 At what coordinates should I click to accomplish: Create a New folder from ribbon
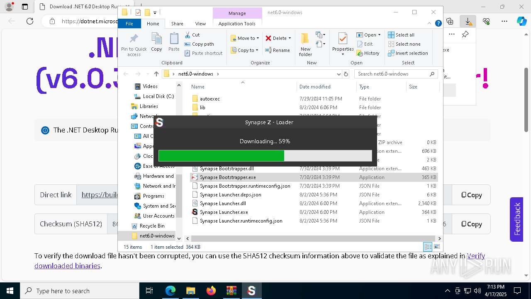click(305, 44)
